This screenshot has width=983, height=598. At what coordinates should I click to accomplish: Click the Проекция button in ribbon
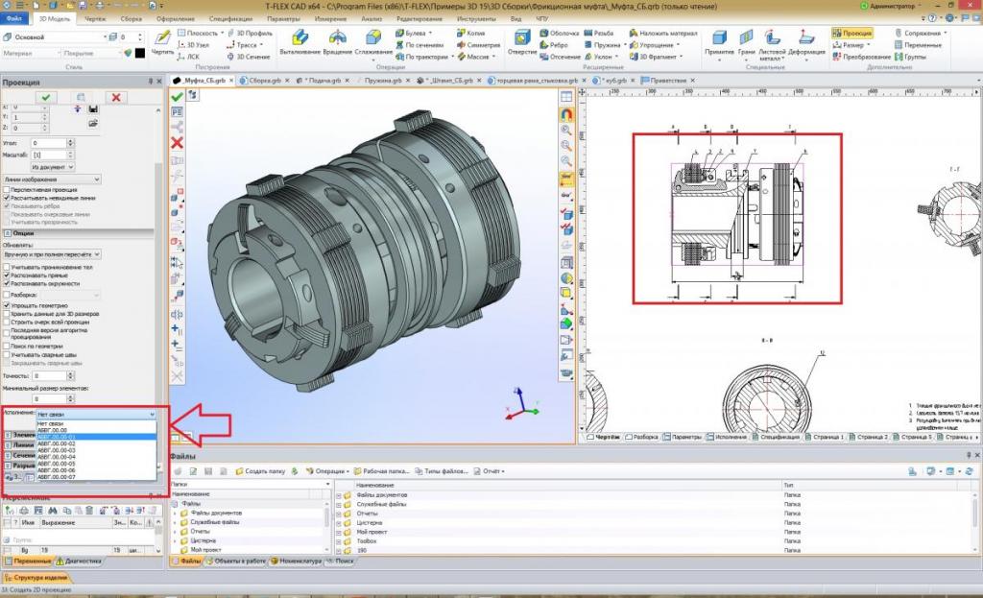852,33
